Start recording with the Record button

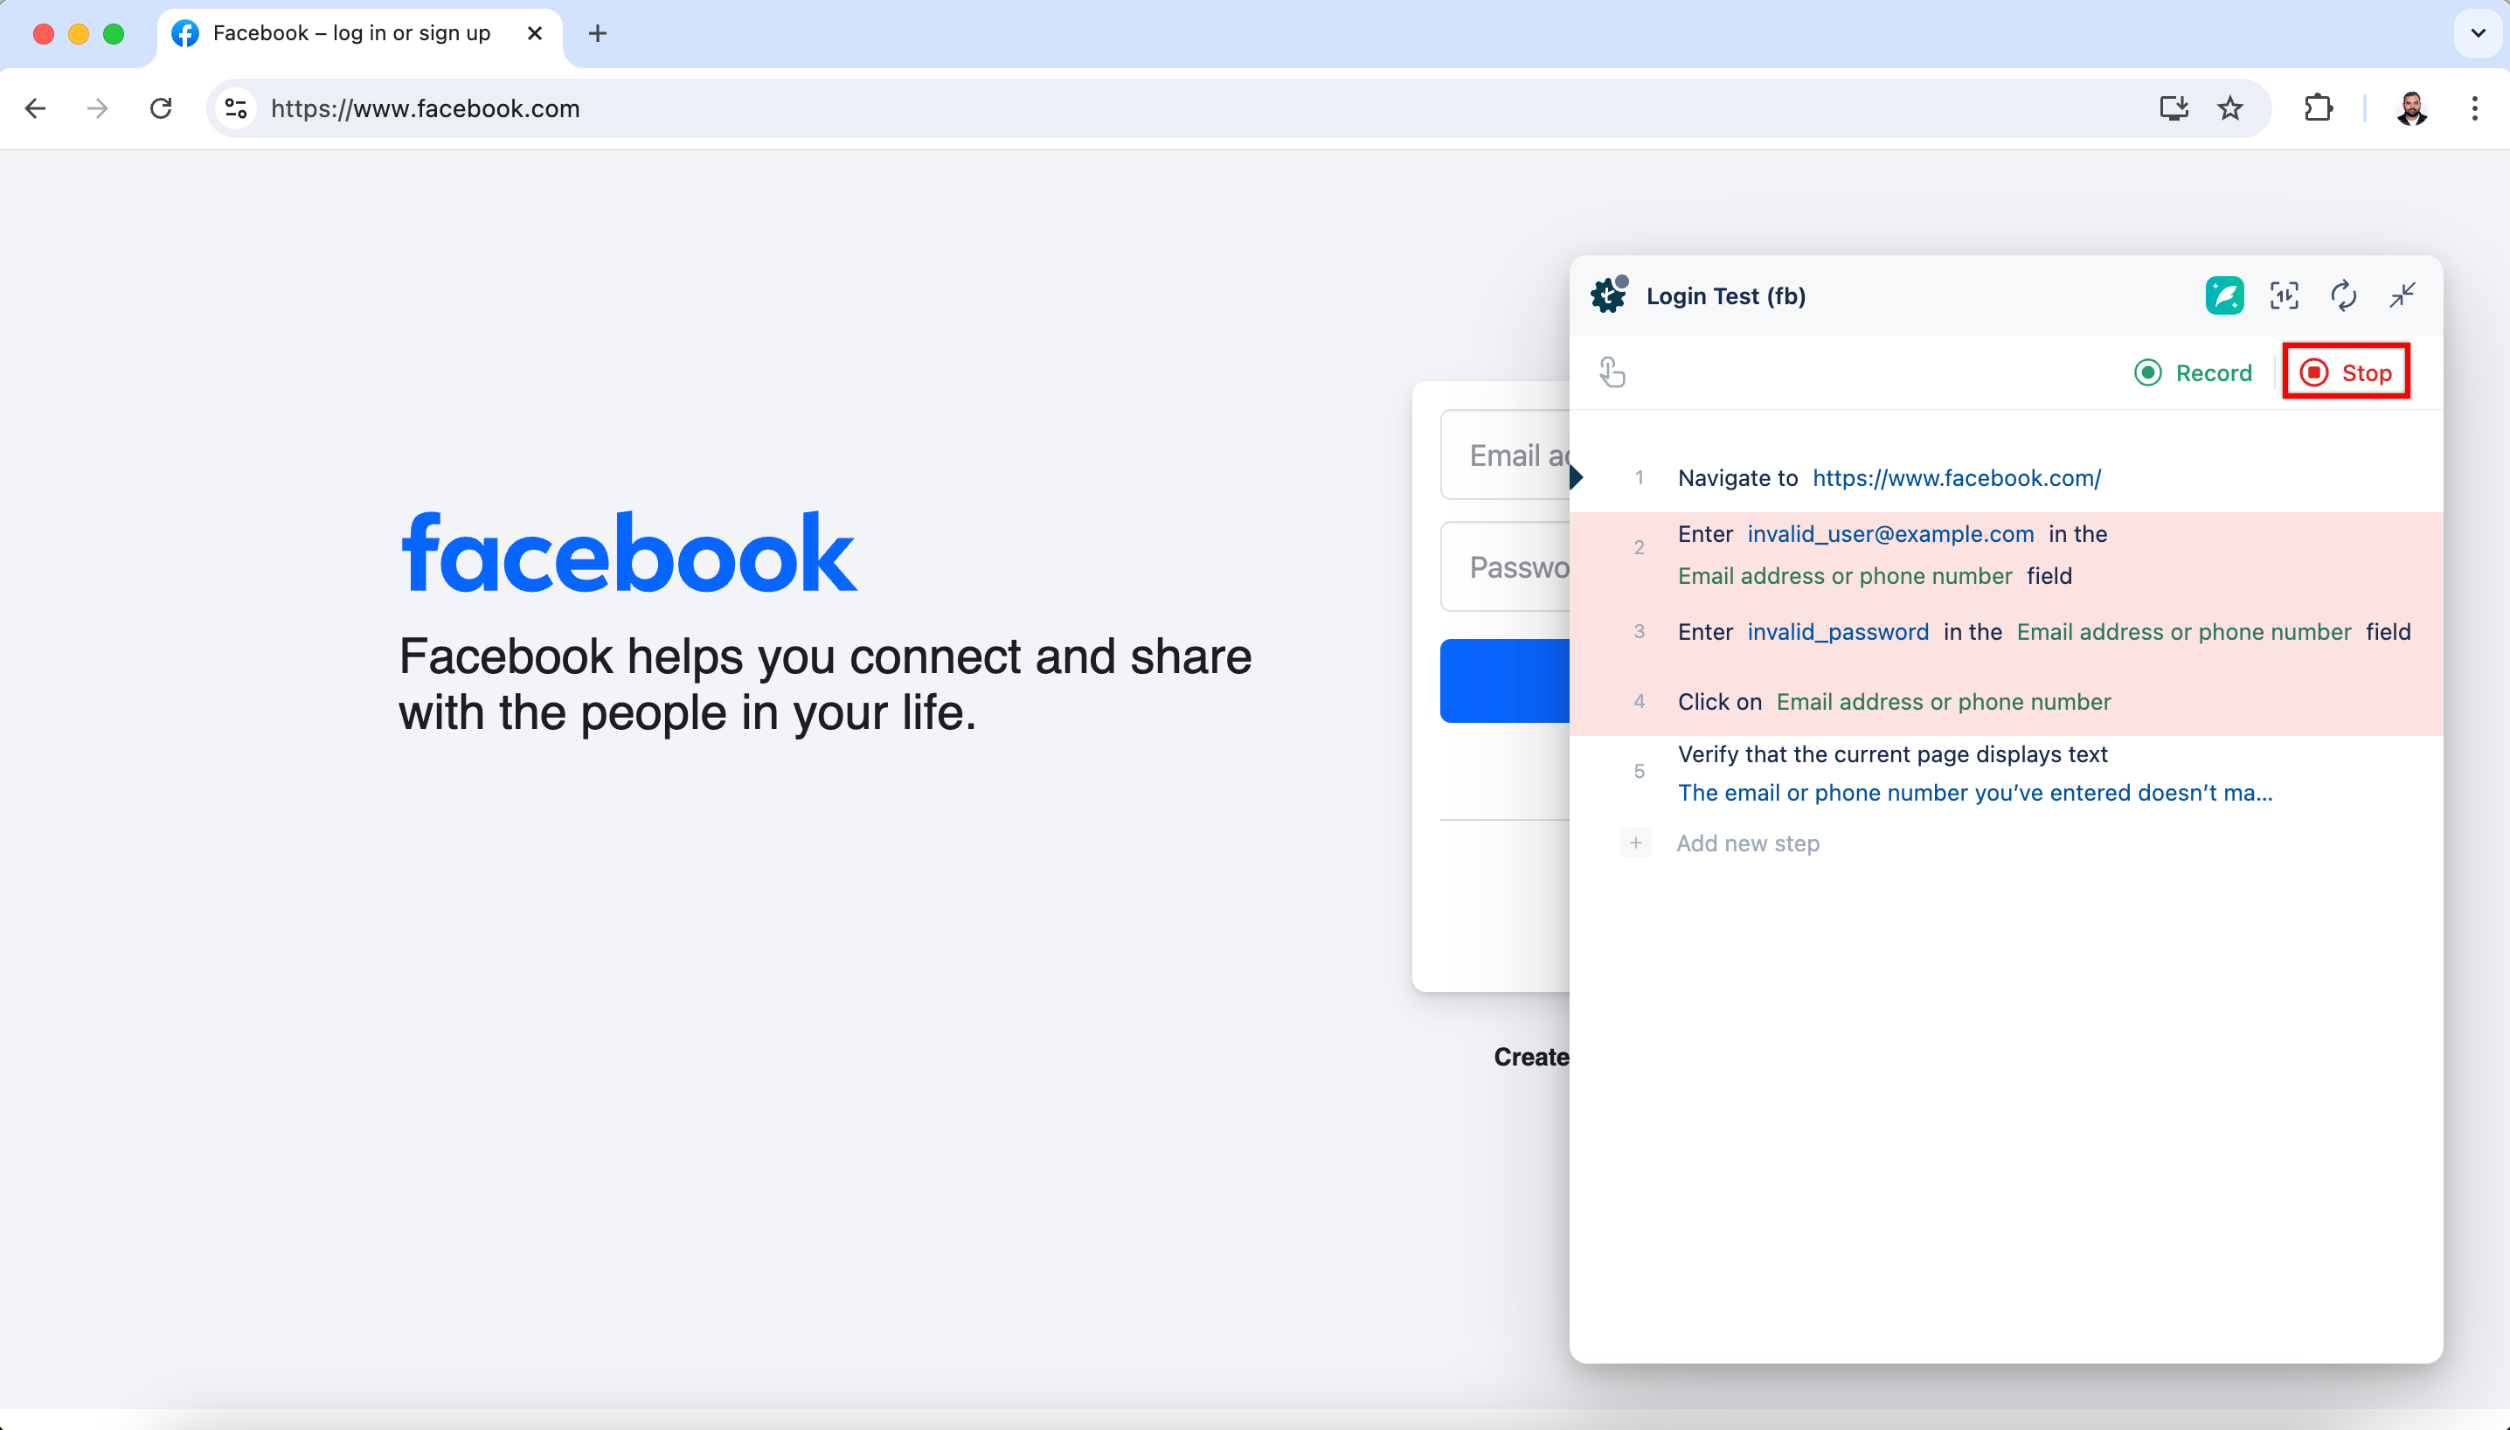pos(2193,373)
